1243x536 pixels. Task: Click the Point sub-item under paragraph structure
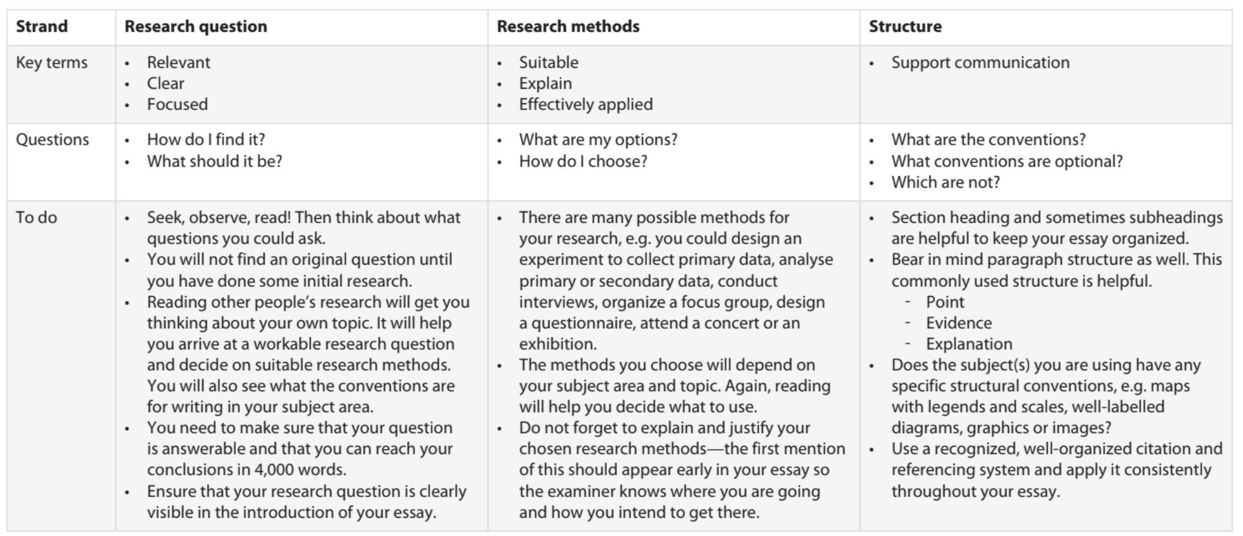click(945, 301)
